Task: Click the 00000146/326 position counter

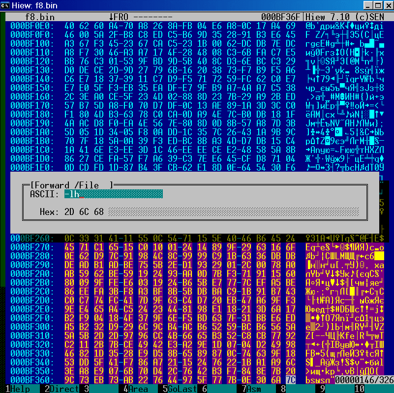Action: (x=364, y=380)
